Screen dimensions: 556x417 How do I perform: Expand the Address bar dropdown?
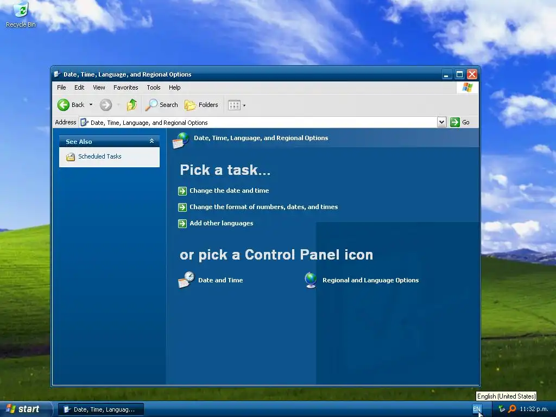coord(441,122)
